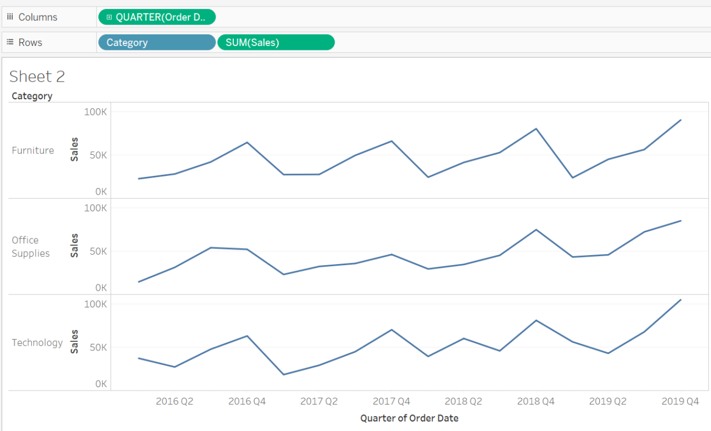711x431 pixels.
Task: Click the 2019 Q4 axis label
Action: point(680,400)
